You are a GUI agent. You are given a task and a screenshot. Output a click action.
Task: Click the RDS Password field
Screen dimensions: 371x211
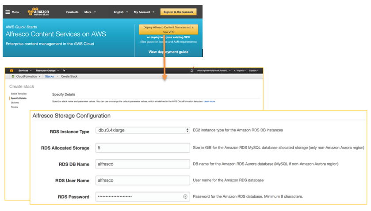pyautogui.click(x=143, y=196)
